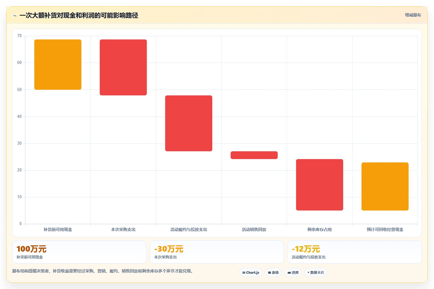Click the y-axis value 30
This screenshot has height=289, width=434.
(19, 143)
